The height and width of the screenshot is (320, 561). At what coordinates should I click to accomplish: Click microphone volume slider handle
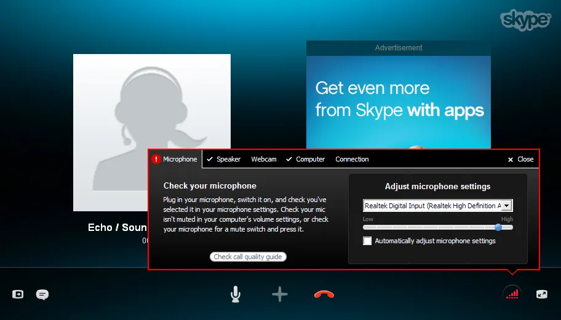pos(498,227)
